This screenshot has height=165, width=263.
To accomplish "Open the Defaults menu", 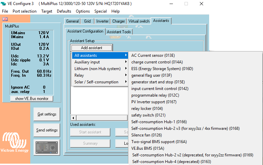I will point(64,11).
